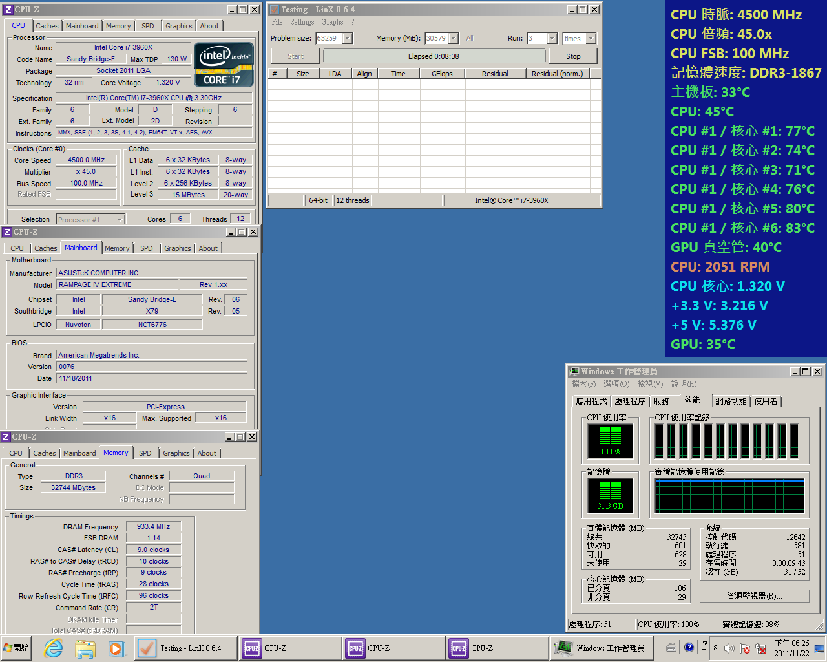Click the system clock showing 06:26
This screenshot has height=662, width=827.
(x=791, y=648)
